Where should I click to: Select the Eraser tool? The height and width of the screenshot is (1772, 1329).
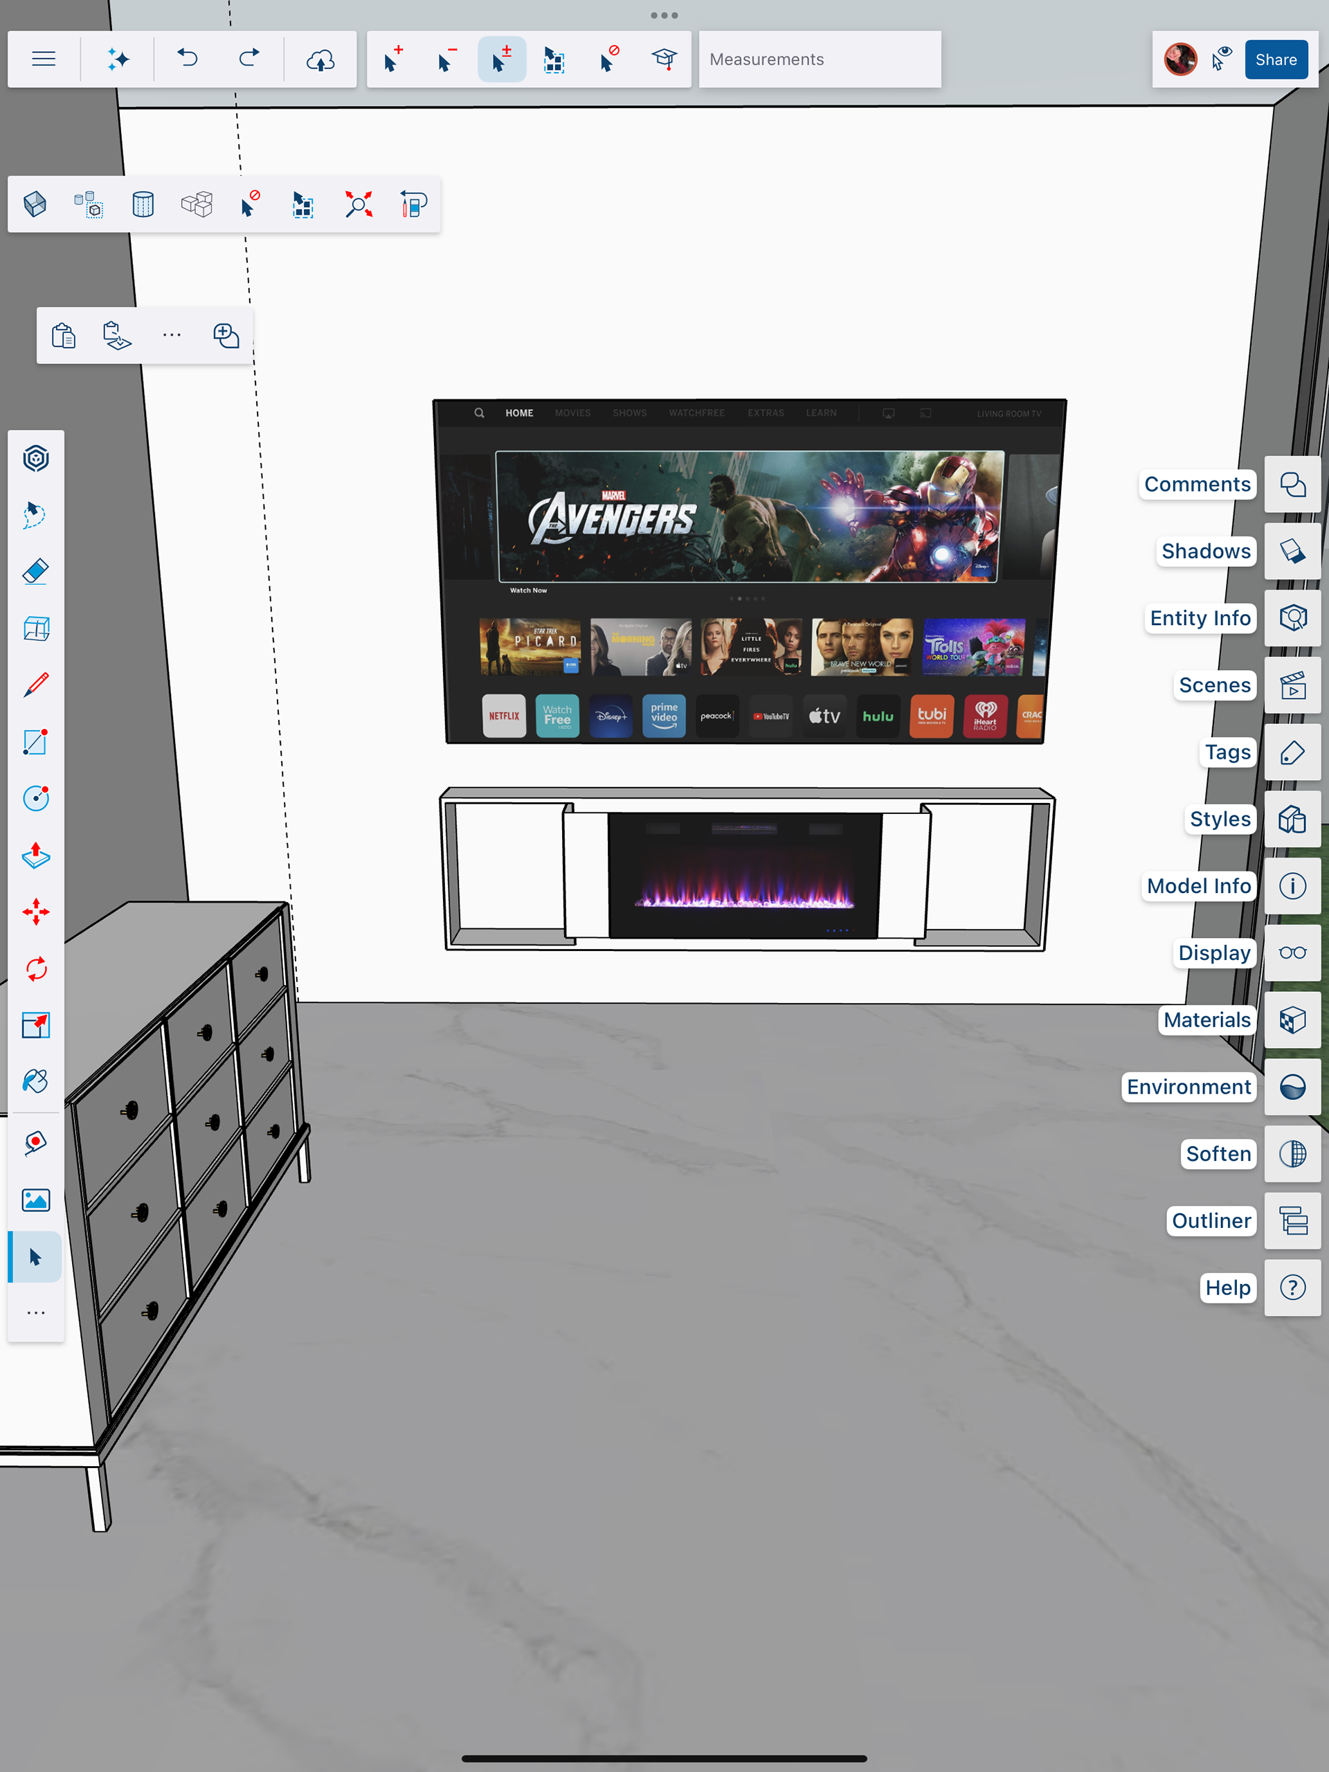(x=36, y=572)
